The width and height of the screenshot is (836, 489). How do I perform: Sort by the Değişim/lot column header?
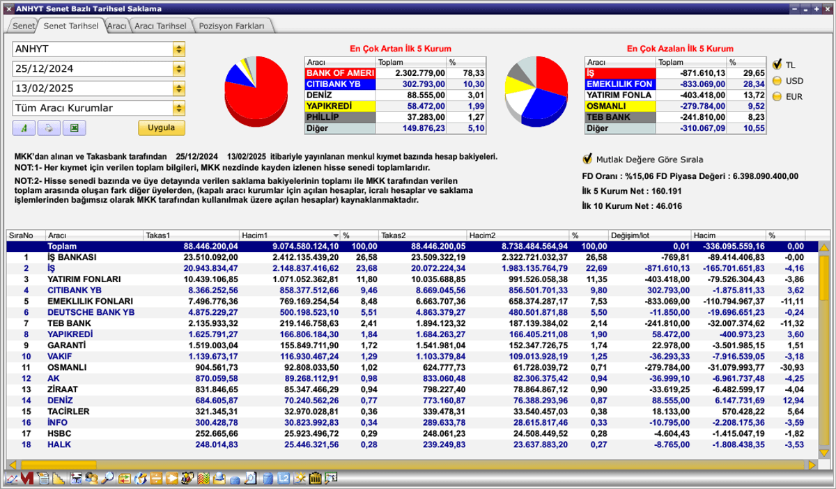tap(650, 235)
